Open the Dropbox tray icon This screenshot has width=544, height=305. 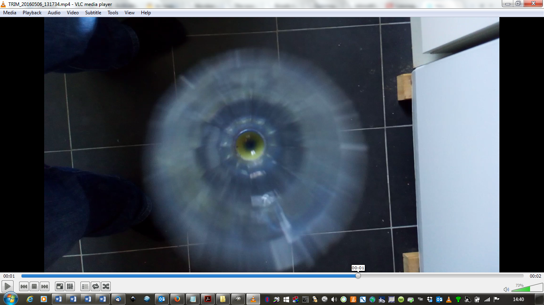[x=430, y=299]
